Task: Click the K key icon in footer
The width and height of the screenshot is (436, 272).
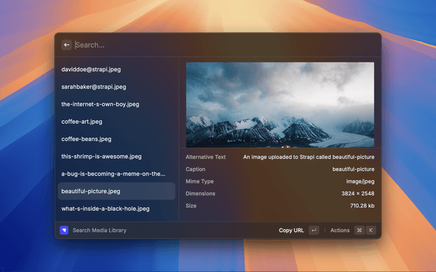Action: (371, 231)
